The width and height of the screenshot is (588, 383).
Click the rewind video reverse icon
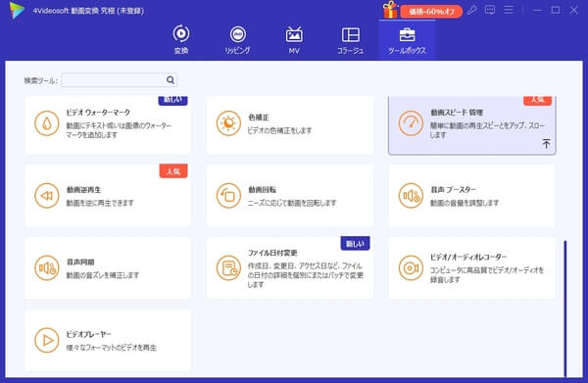47,196
